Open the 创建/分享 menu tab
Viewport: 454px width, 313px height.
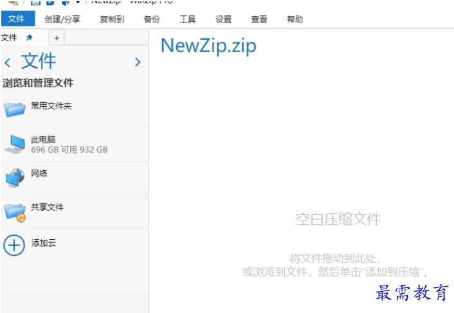tap(62, 19)
